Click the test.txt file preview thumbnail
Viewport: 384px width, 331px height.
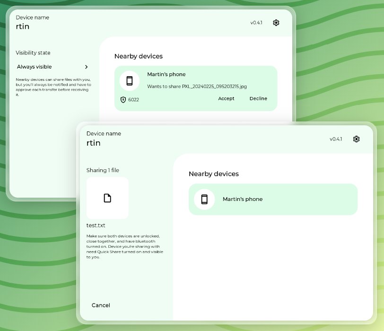[107, 198]
